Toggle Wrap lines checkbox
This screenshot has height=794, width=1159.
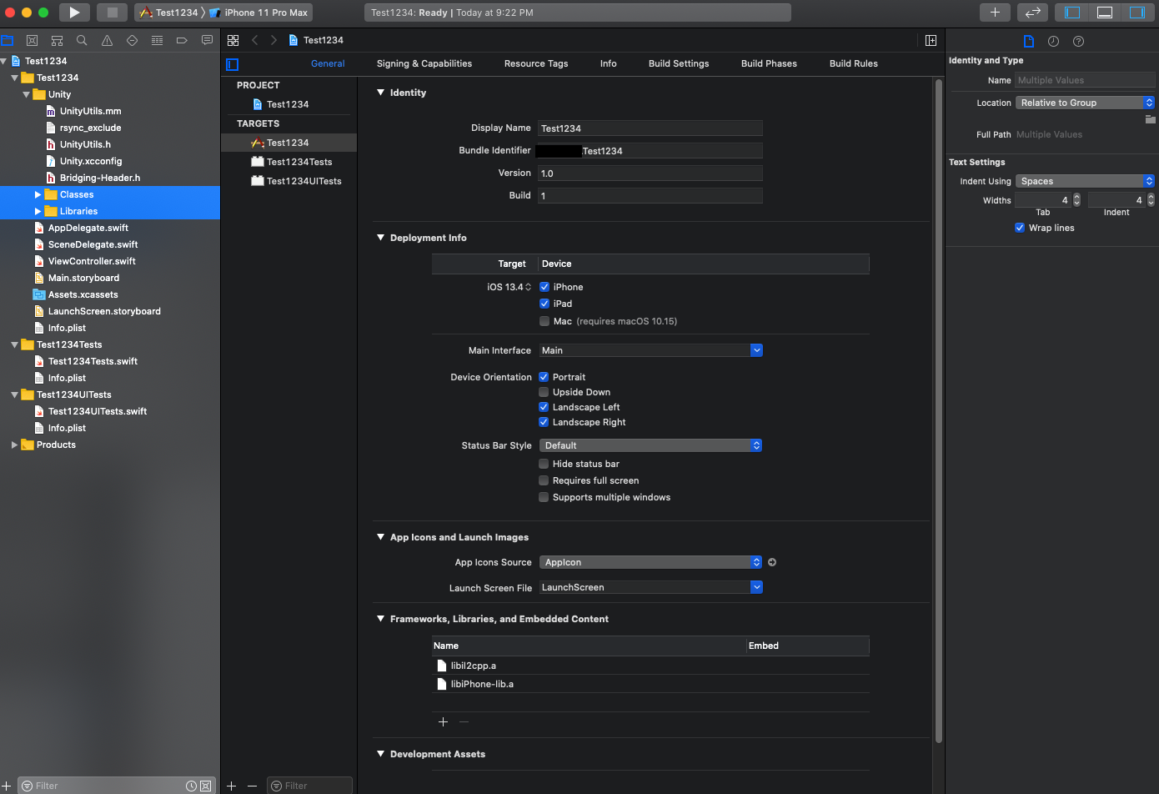(x=1020, y=228)
